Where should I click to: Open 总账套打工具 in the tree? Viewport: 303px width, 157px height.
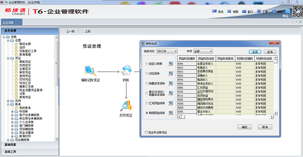28,51
